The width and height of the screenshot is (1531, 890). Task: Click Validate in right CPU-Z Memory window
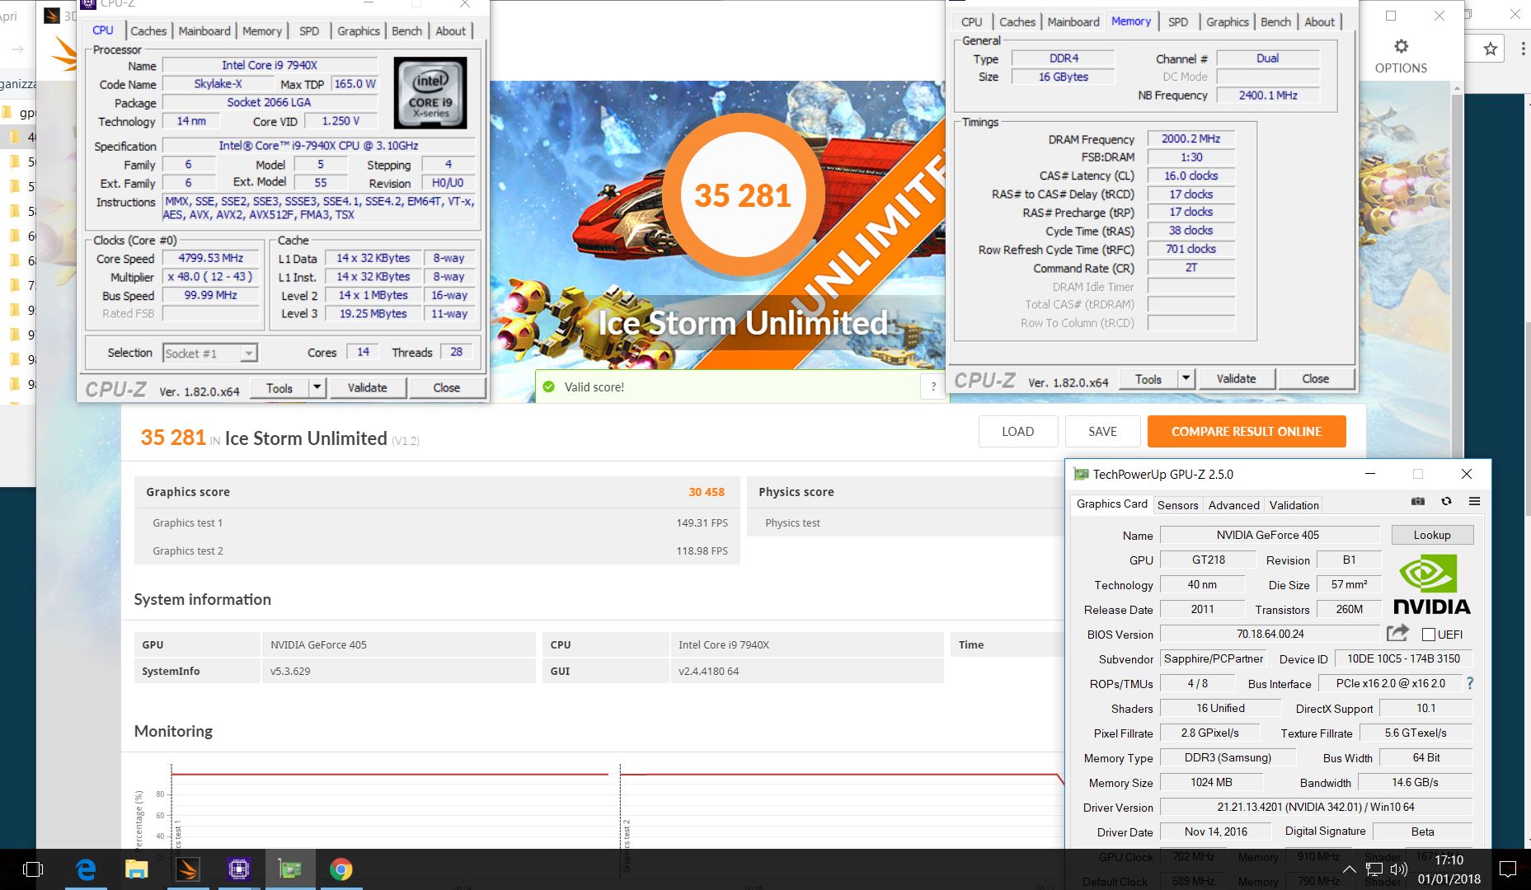click(x=1236, y=378)
